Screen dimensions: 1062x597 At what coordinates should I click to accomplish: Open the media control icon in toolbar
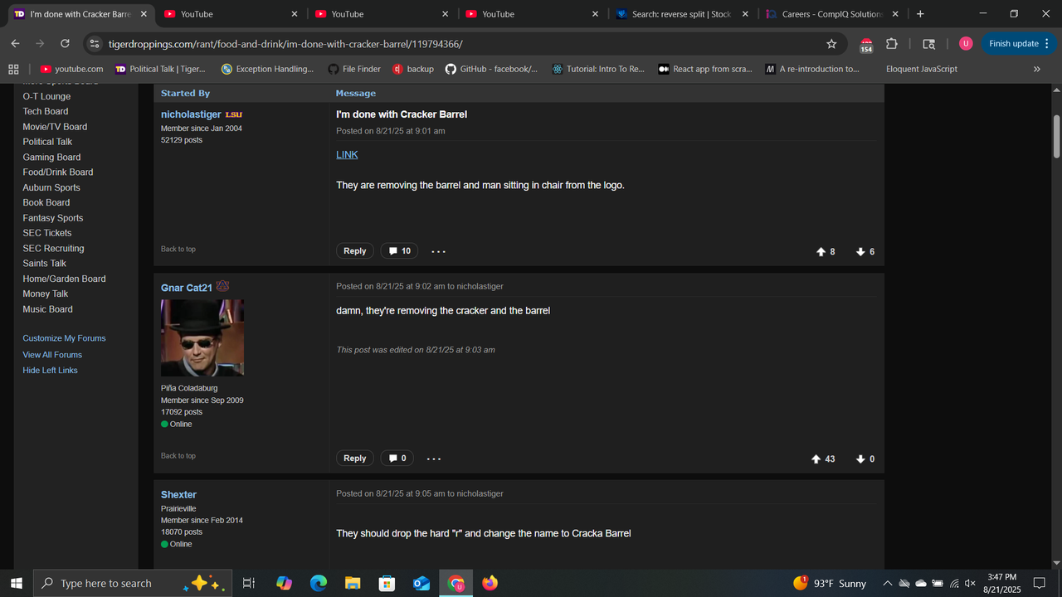929,44
